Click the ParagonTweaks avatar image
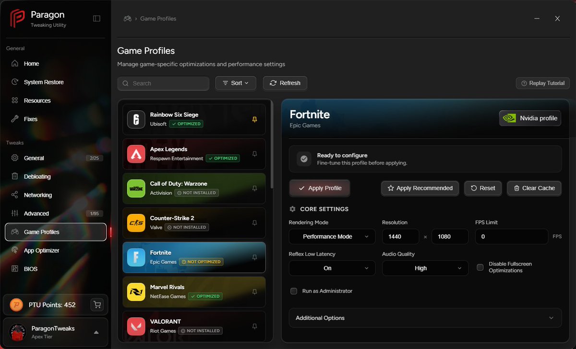This screenshot has width=576, height=349. tap(18, 332)
